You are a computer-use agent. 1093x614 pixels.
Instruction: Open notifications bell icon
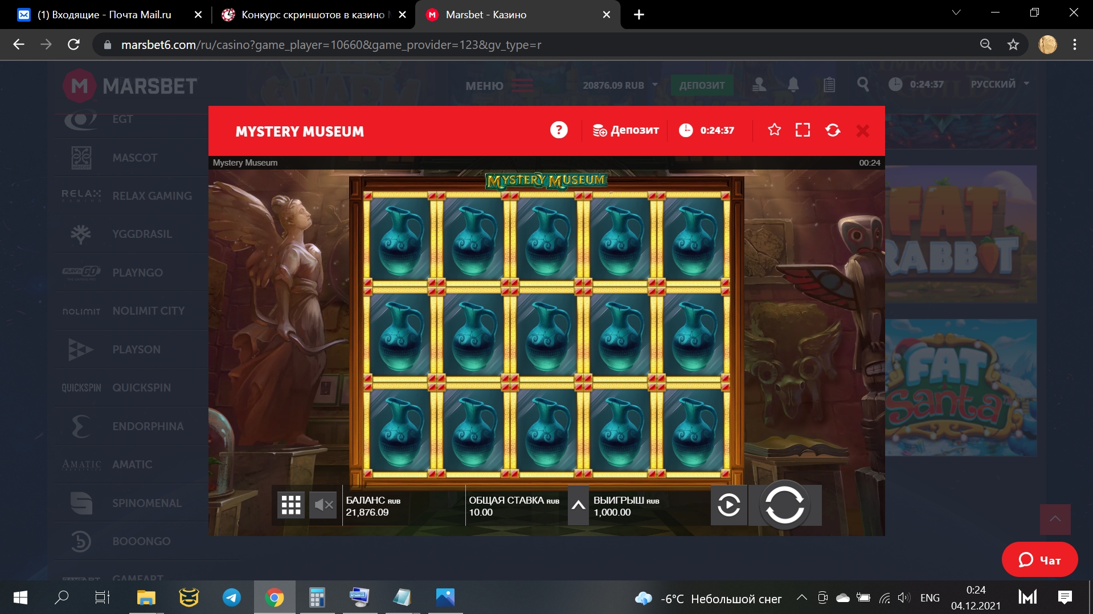tap(793, 85)
